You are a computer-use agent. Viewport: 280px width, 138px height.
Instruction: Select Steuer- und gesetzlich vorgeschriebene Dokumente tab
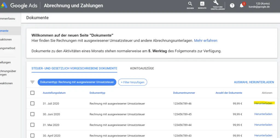tap(74, 68)
